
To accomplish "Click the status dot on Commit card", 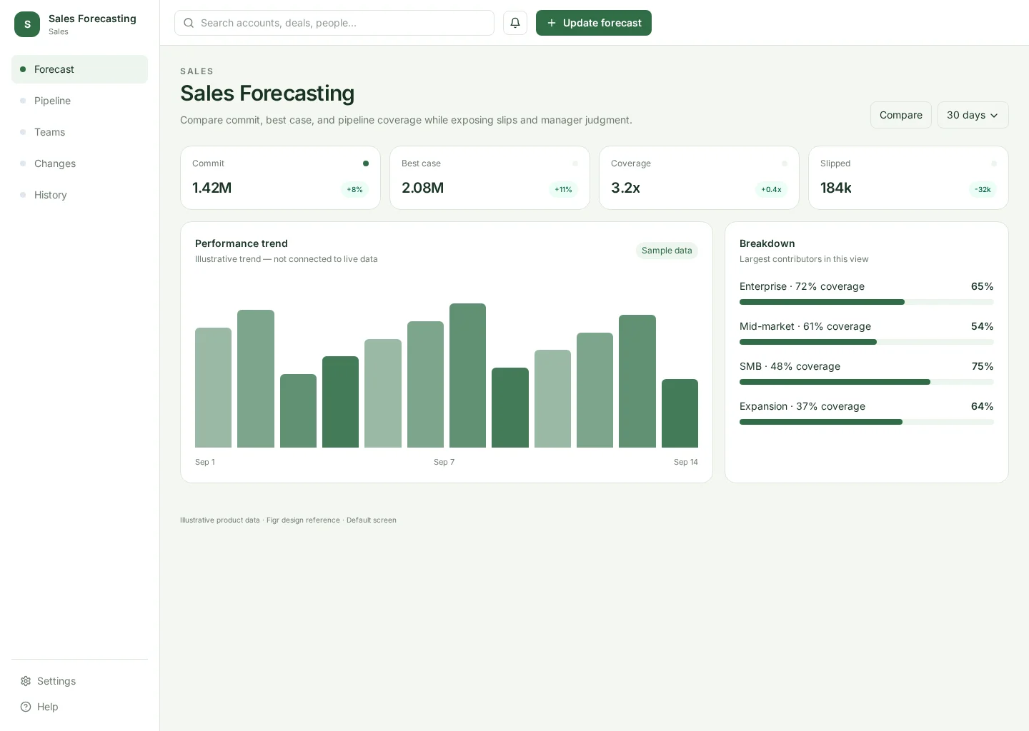I will (x=366, y=163).
